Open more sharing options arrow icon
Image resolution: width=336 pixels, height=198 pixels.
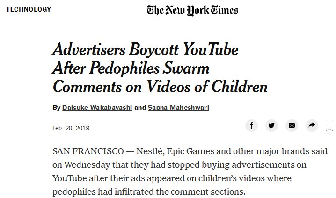click(312, 125)
